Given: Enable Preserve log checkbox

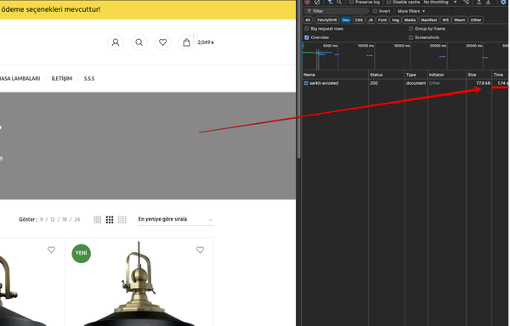Looking at the screenshot, I should pos(351,2).
